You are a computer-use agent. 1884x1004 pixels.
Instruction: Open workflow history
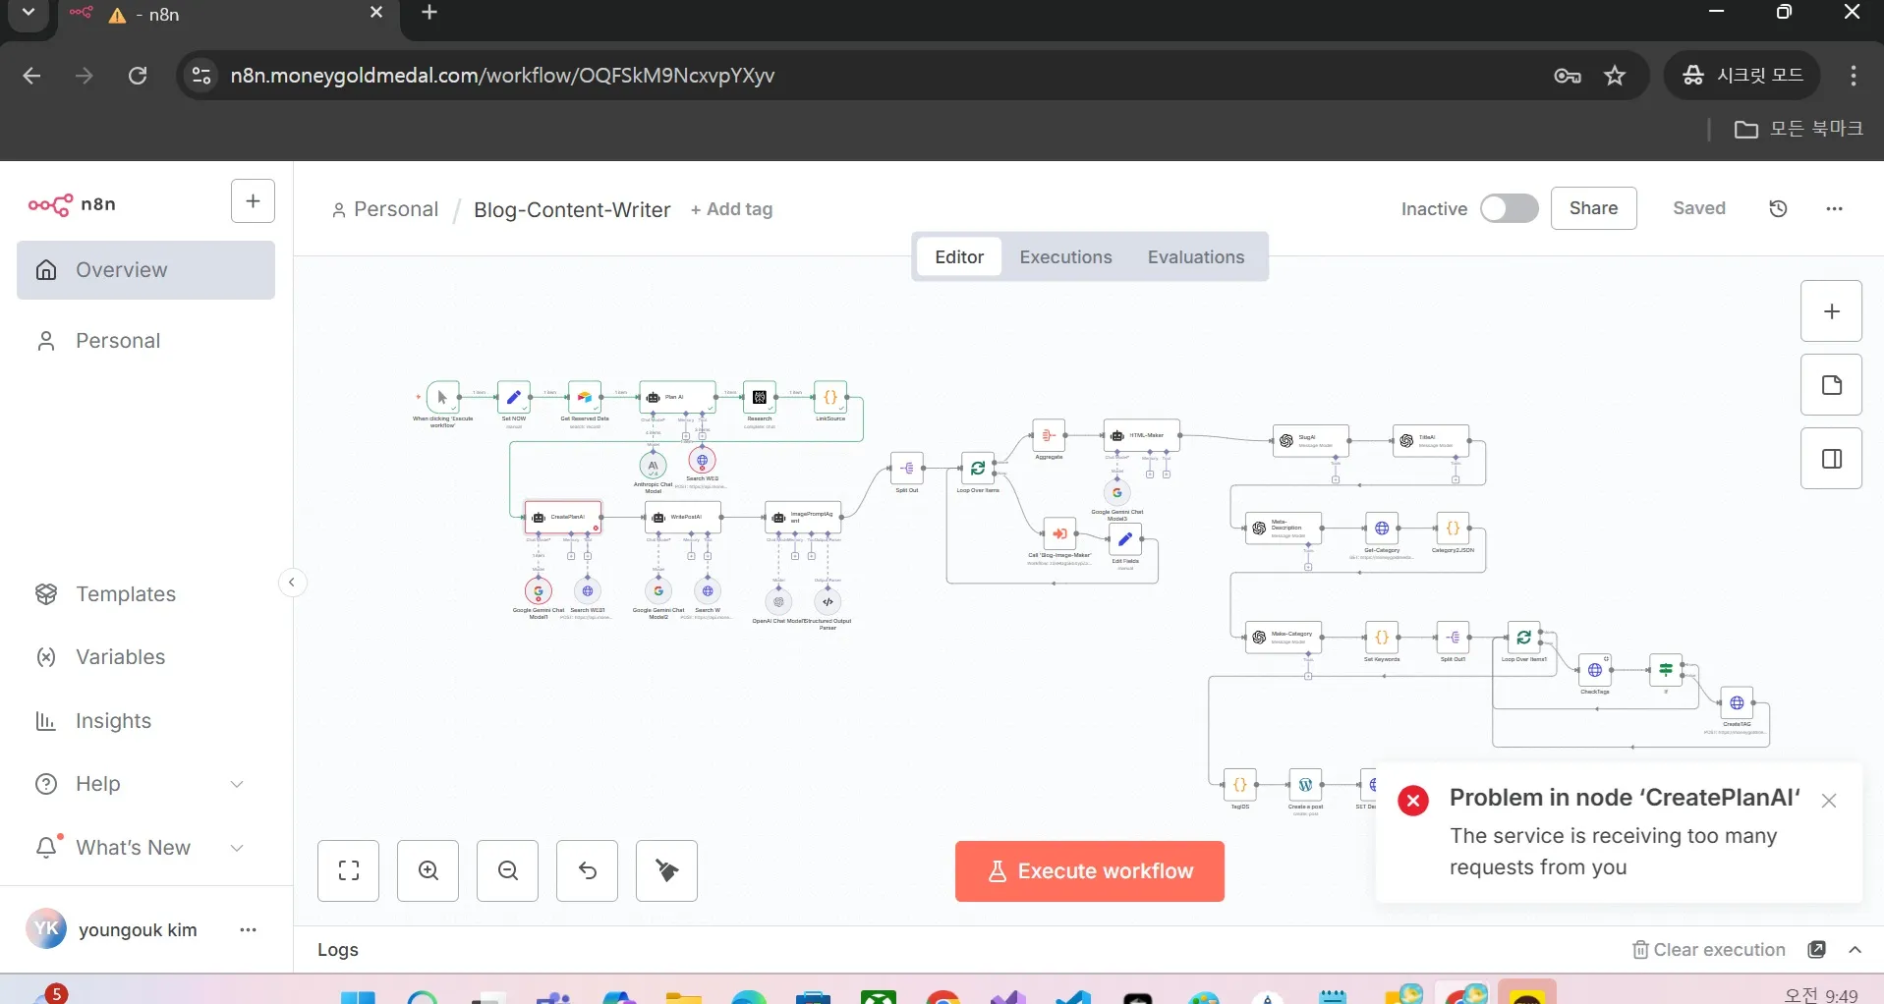coord(1779,208)
